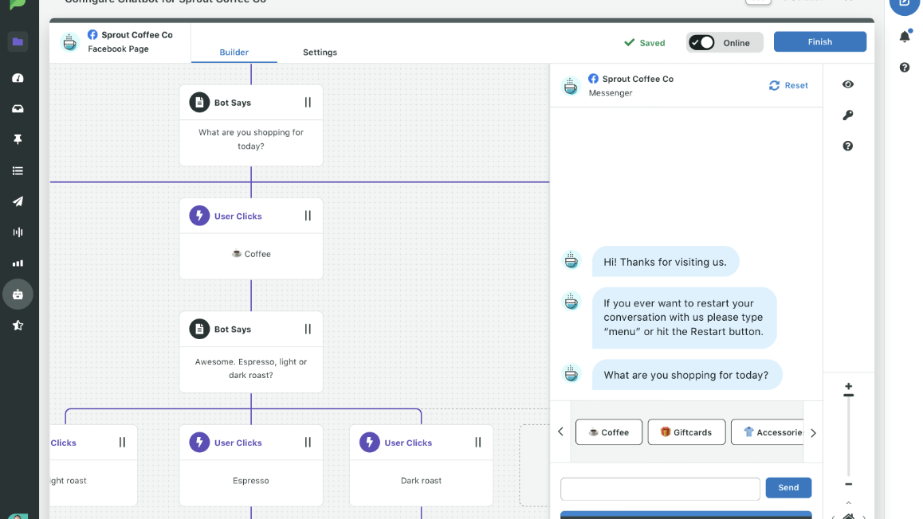
Task: Click the zoom slider track
Action: (848, 438)
